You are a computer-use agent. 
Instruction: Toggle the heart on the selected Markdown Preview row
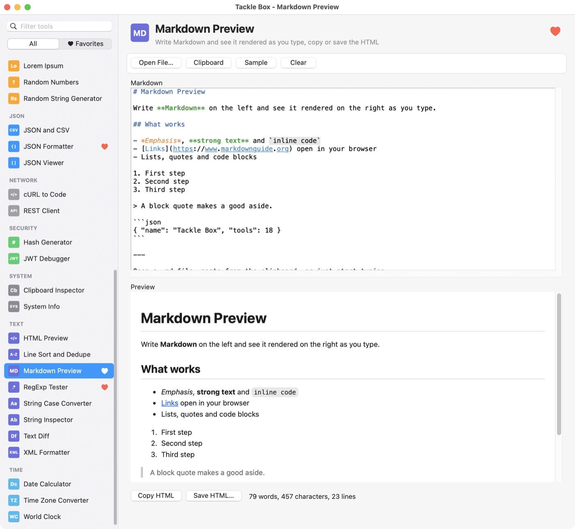point(105,371)
